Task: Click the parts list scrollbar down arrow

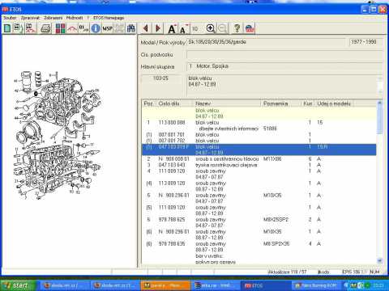Action: pyautogui.click(x=379, y=260)
